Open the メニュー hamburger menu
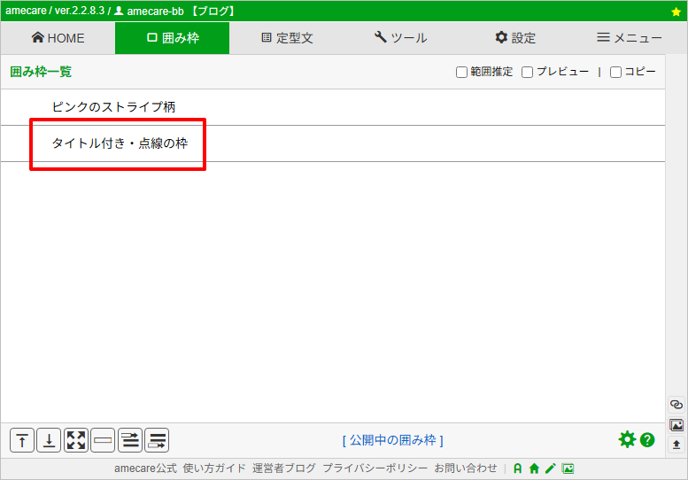 [x=630, y=38]
